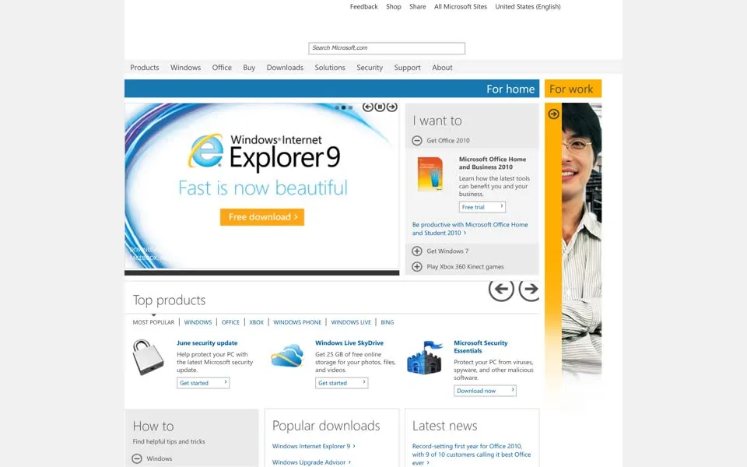747x467 pixels.
Task: Click the Security Essentials castle icon
Action: pos(425,357)
